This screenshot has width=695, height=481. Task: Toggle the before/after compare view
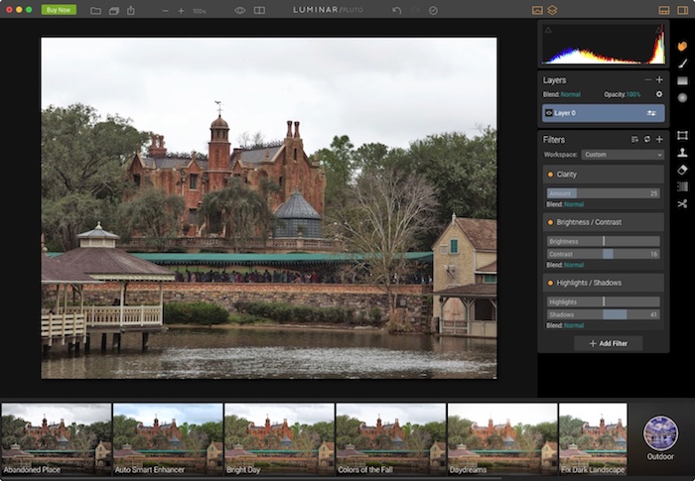click(259, 10)
